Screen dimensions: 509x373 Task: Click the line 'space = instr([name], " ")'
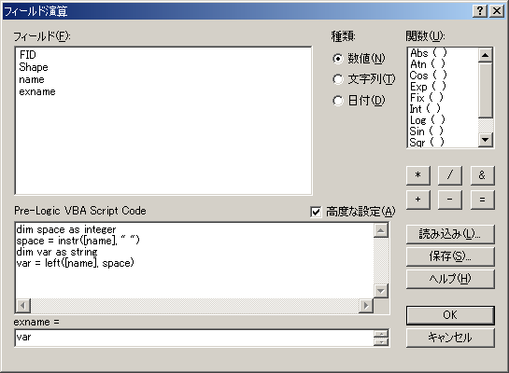click(78, 241)
